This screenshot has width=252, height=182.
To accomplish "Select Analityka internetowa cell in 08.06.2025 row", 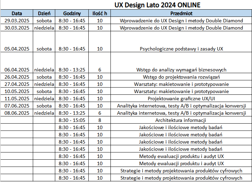I will point(181,113).
